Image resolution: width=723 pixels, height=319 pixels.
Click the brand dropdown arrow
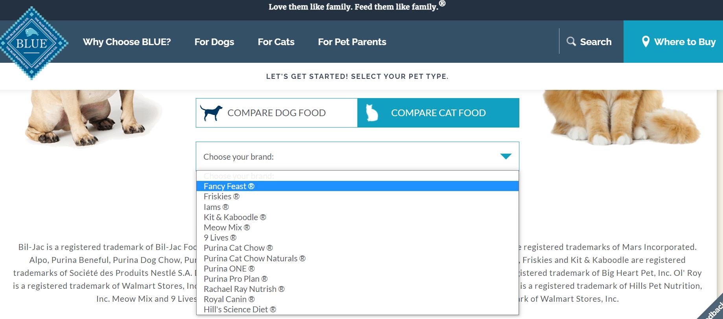[x=506, y=157]
